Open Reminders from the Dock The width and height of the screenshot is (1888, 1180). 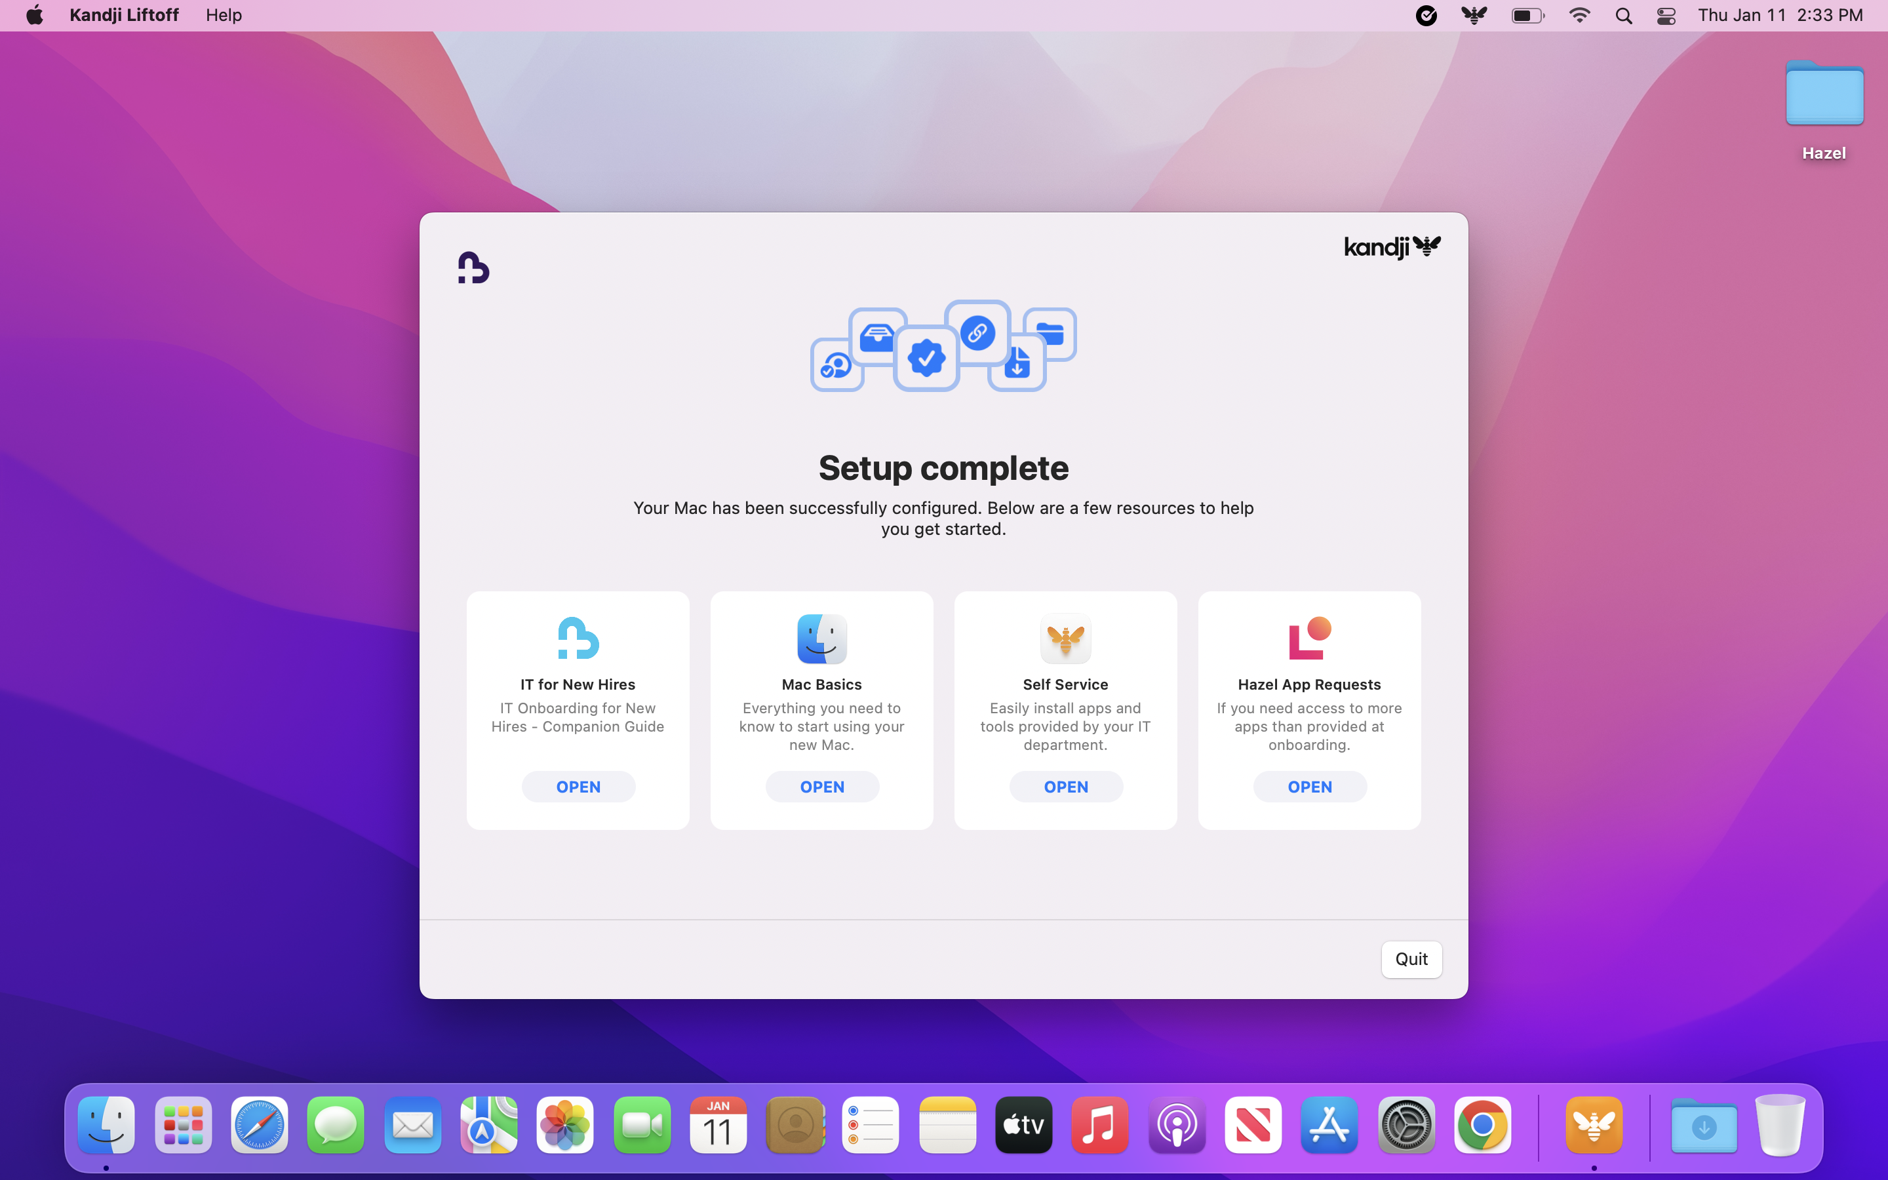point(871,1126)
